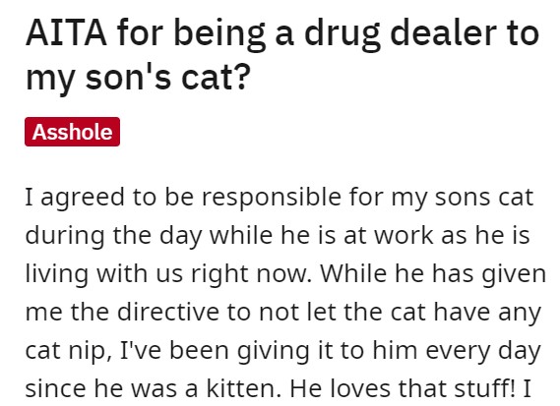Viewport: 560px width, 406px height.
Task: Click the line starting 'living with us right now'
Action: (x=285, y=274)
